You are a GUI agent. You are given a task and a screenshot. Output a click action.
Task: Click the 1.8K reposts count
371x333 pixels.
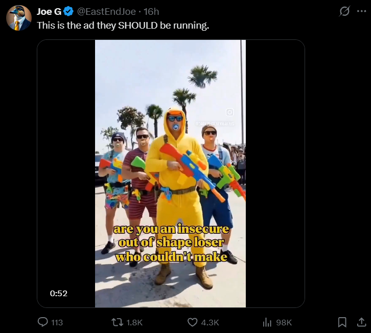(x=134, y=322)
